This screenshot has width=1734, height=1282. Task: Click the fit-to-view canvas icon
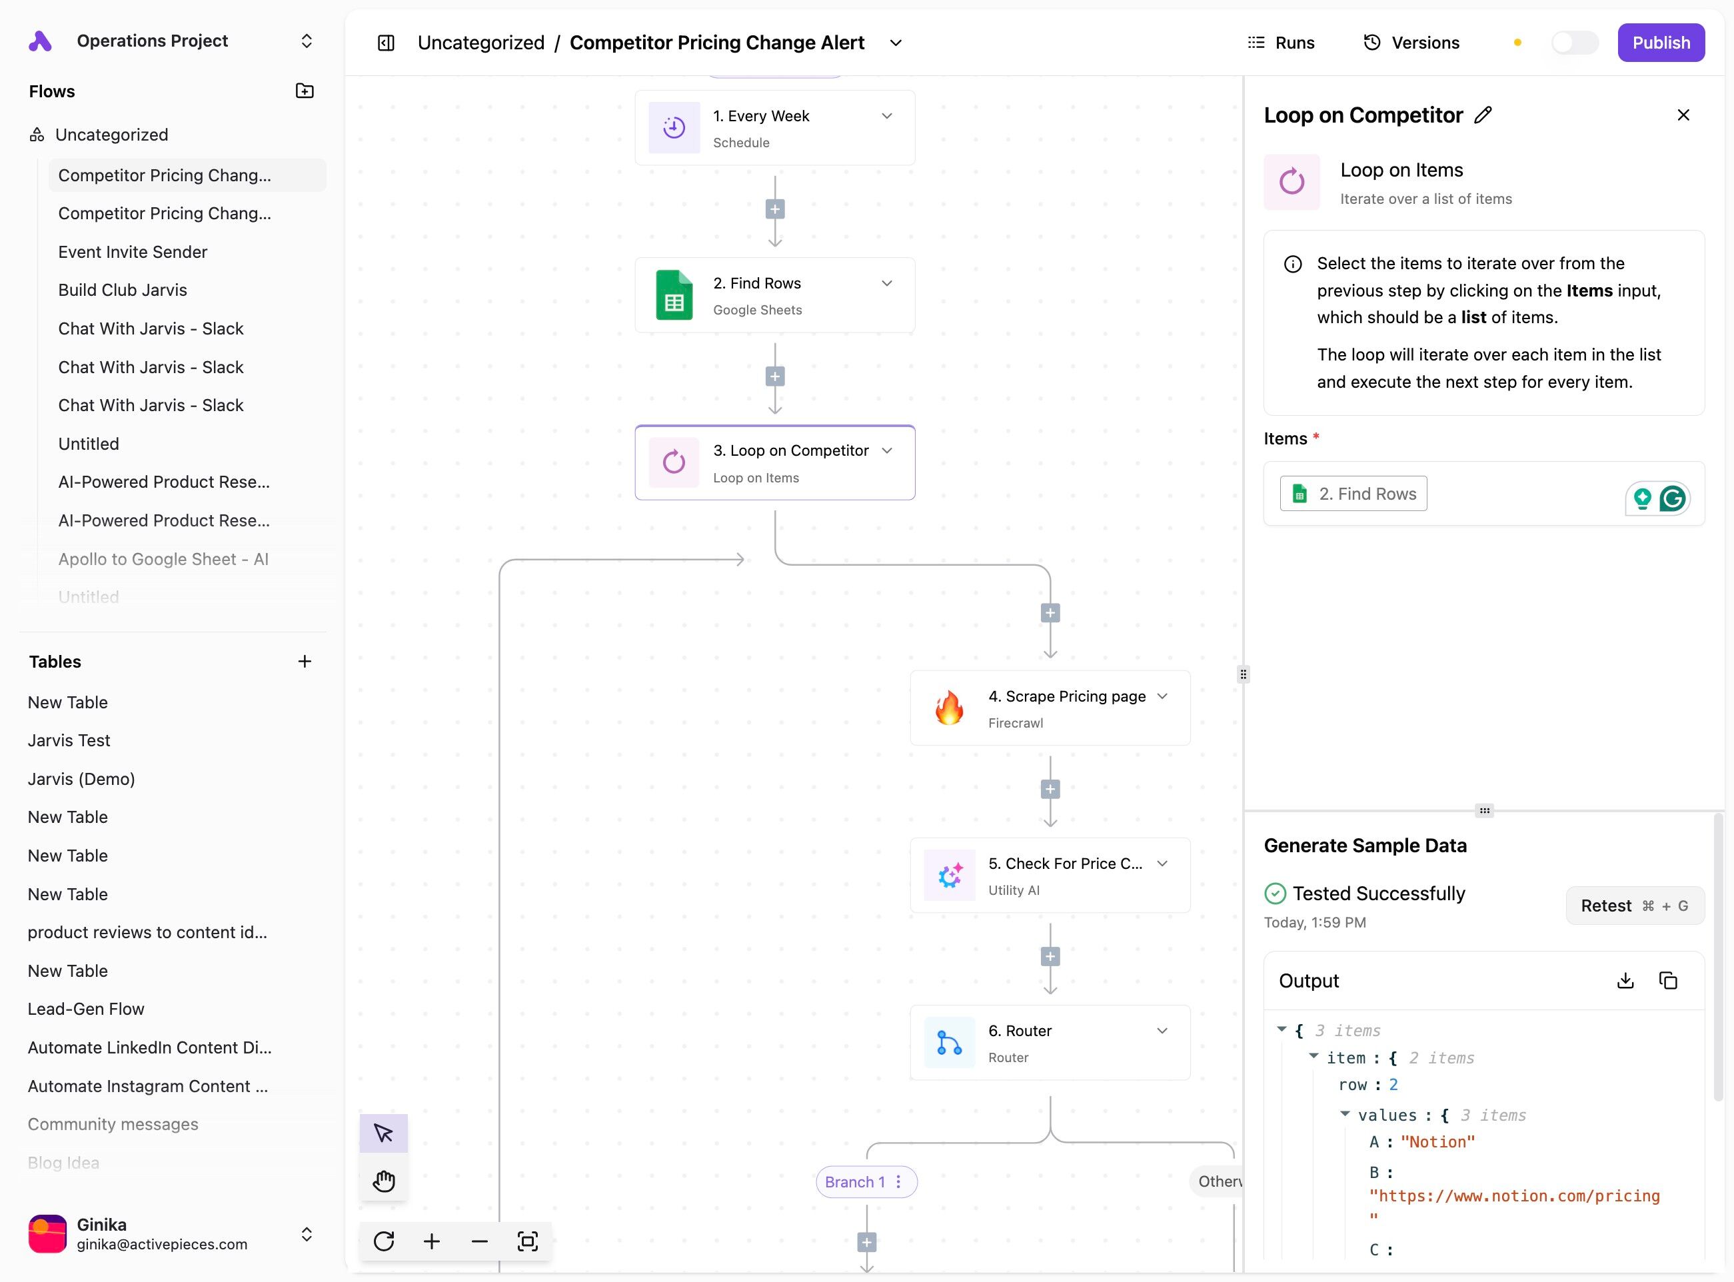click(x=528, y=1241)
